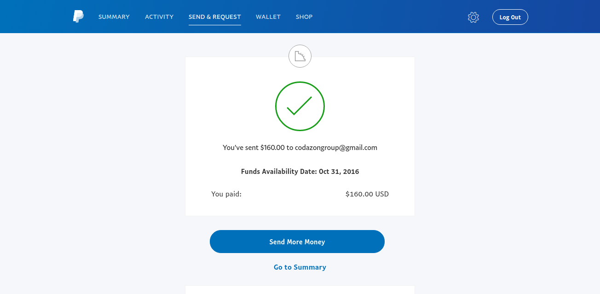Click the $160.00 amount in the sent message
The width and height of the screenshot is (600, 294).
coord(272,148)
